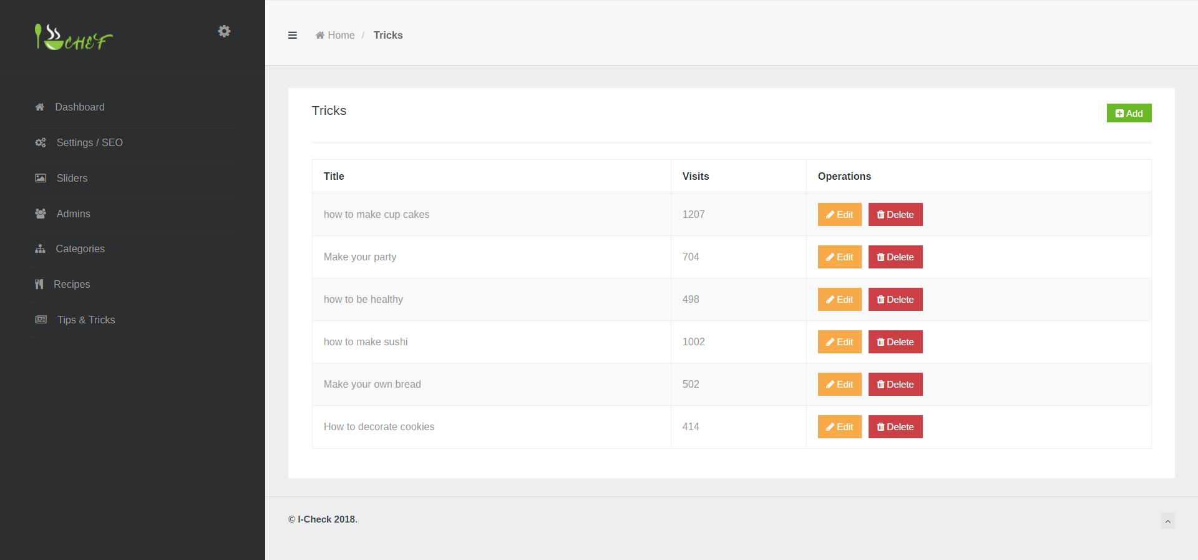1198x560 pixels.
Task: Click the Recipes cutlery icon
Action: 39,285
